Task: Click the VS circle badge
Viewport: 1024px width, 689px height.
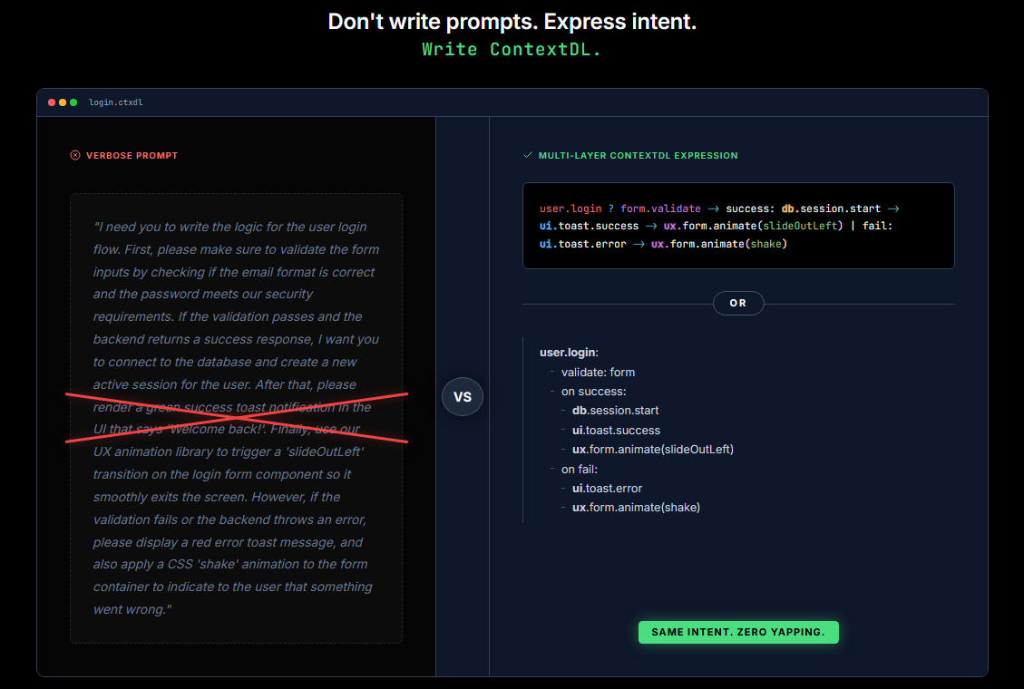Action: point(463,397)
